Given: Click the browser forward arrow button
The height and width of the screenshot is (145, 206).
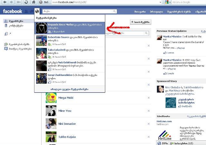Looking at the screenshot, I should click(x=12, y=2).
